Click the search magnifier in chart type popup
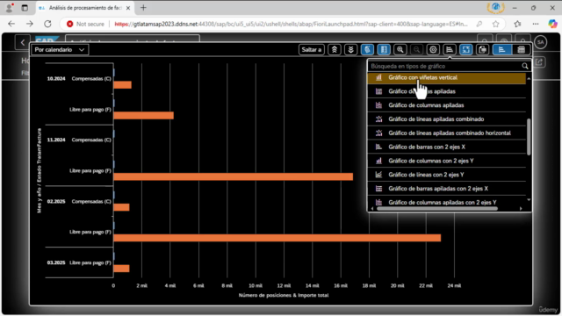 tap(525, 67)
